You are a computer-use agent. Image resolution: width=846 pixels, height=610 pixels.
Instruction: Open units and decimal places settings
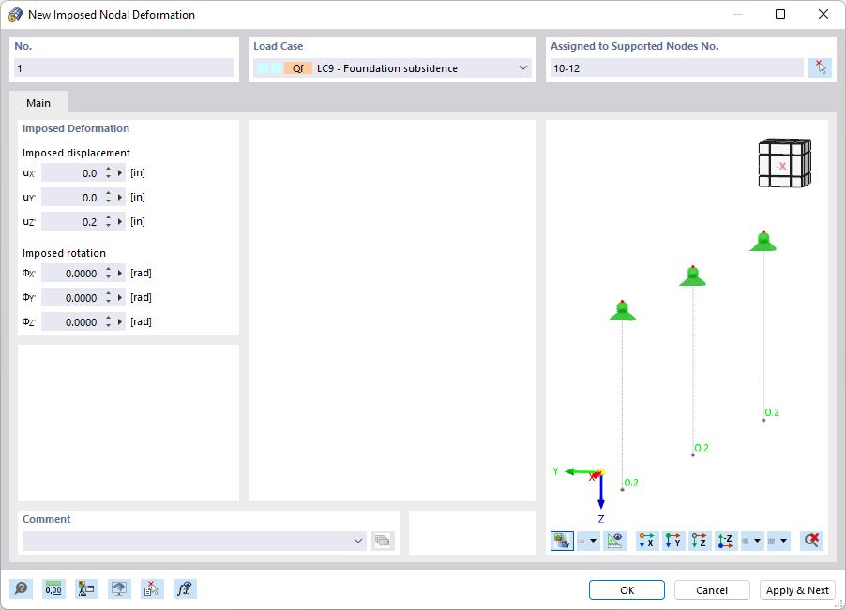[x=53, y=589]
